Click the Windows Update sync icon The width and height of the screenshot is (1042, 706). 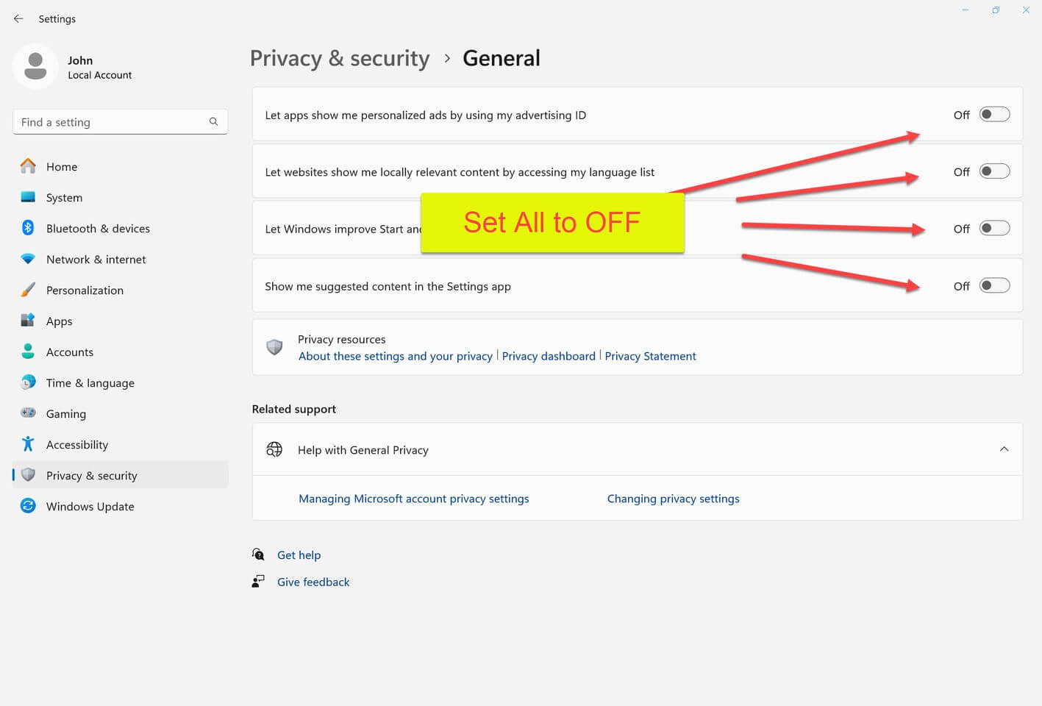click(28, 506)
